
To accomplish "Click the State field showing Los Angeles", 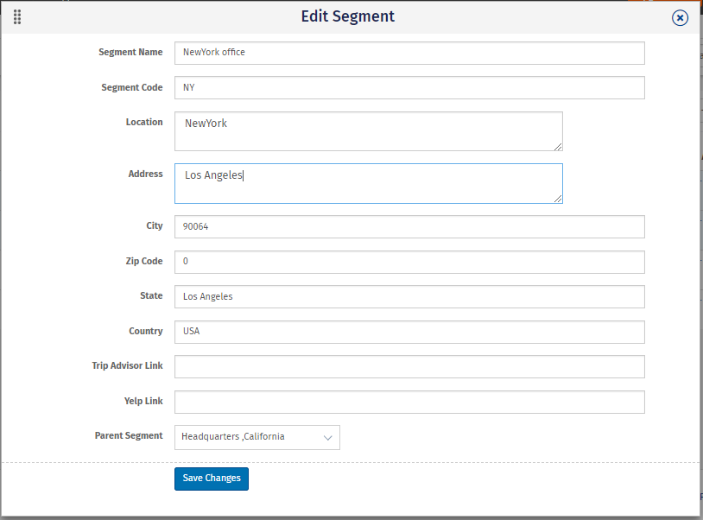I will tap(409, 296).
